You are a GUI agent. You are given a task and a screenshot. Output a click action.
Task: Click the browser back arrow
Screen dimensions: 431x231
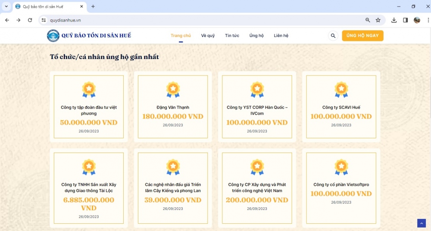pyautogui.click(x=7, y=20)
